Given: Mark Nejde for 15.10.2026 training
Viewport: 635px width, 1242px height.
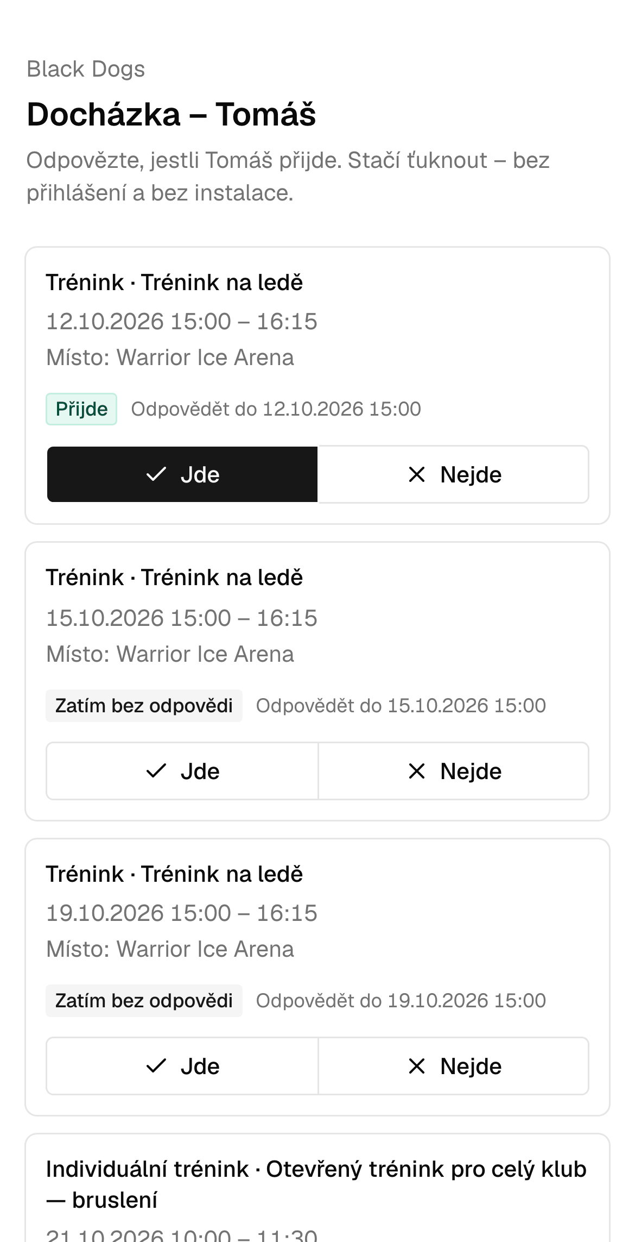Looking at the screenshot, I should [x=453, y=771].
